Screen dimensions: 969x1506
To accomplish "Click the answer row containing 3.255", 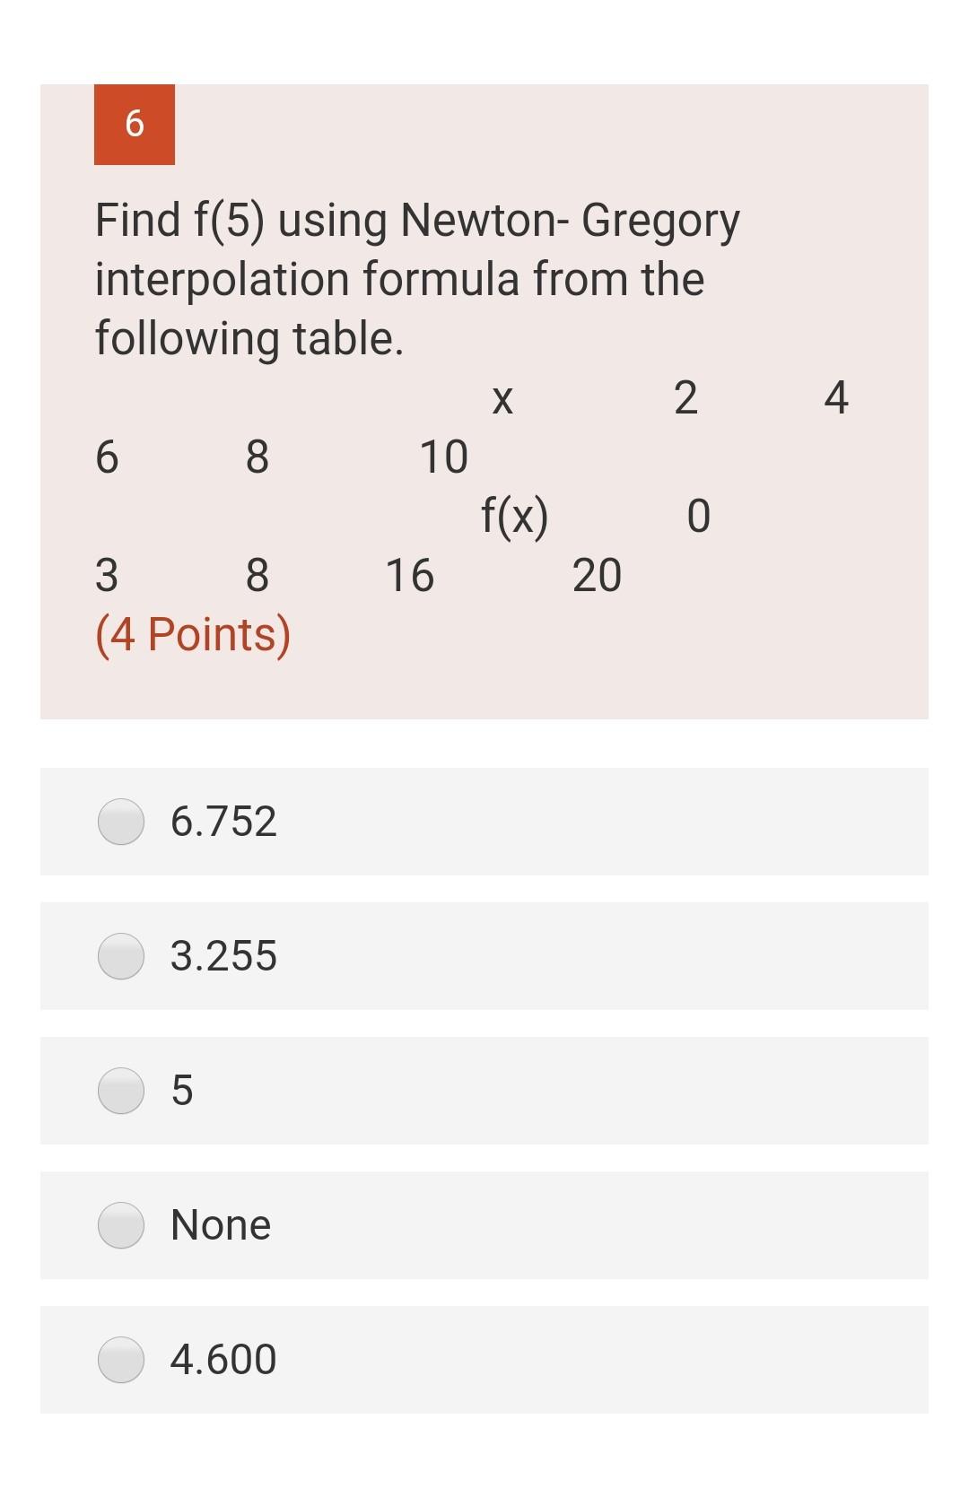I will (484, 956).
